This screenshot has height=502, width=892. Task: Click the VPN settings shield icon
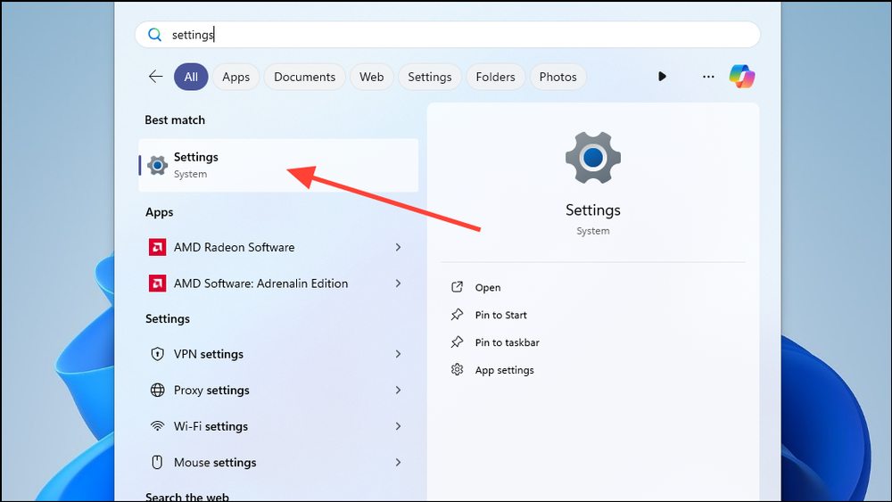(x=158, y=354)
